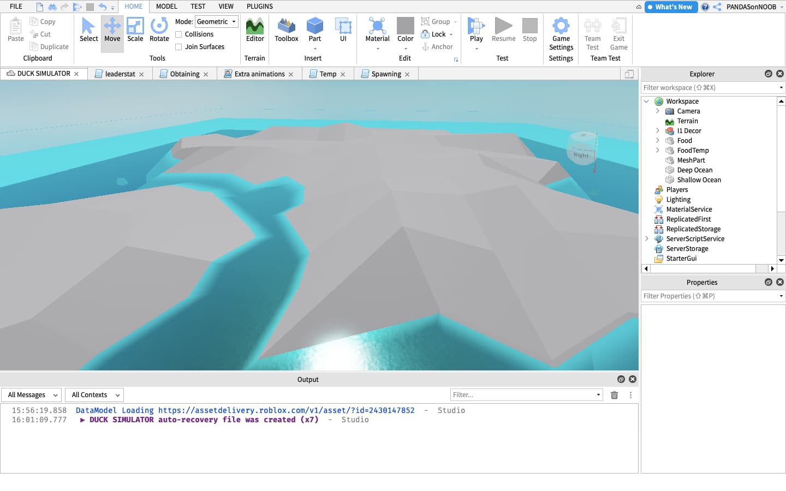786x491 pixels.
Task: Switch to the MODEL ribbon tab
Action: (x=166, y=7)
